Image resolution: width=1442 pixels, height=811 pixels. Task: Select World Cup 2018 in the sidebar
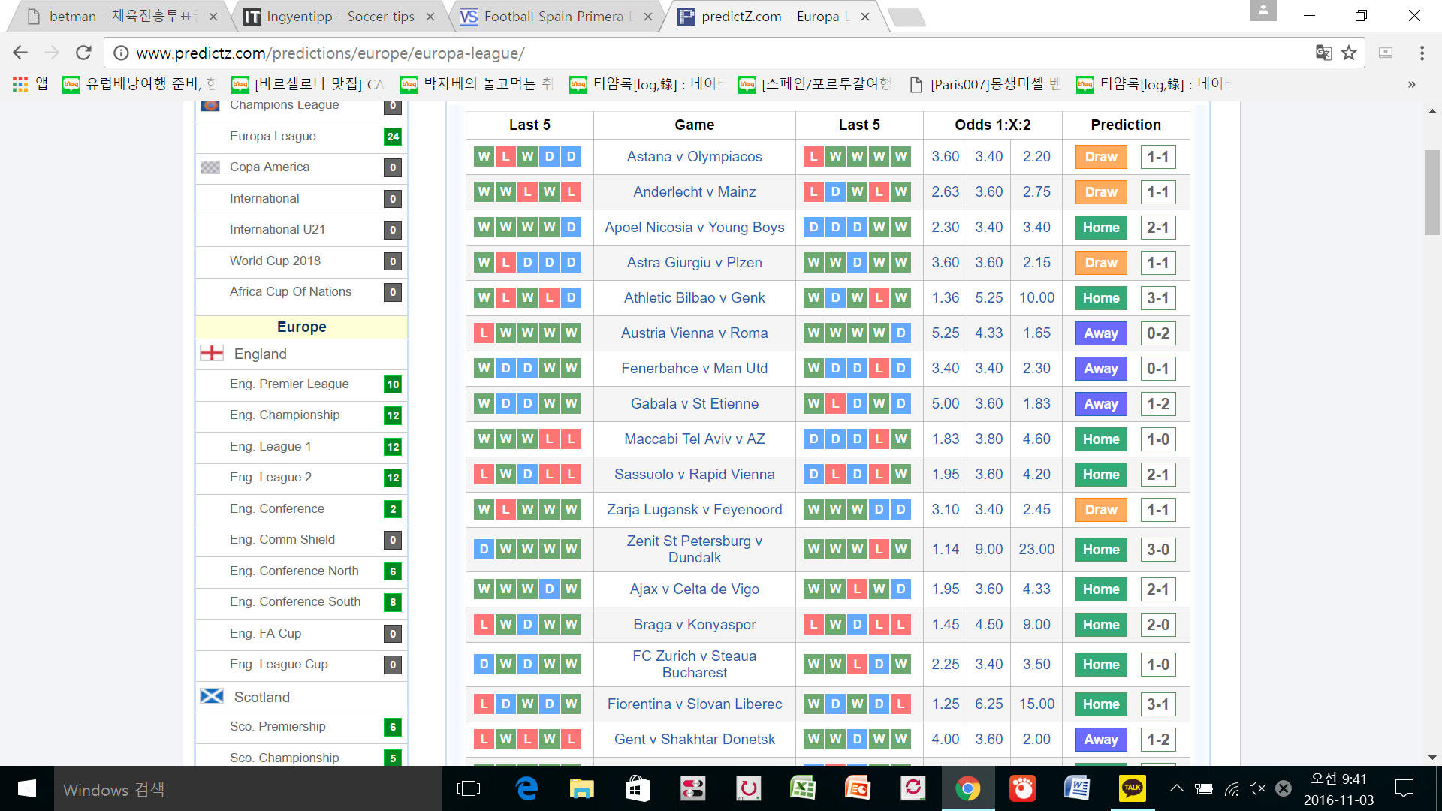click(275, 261)
